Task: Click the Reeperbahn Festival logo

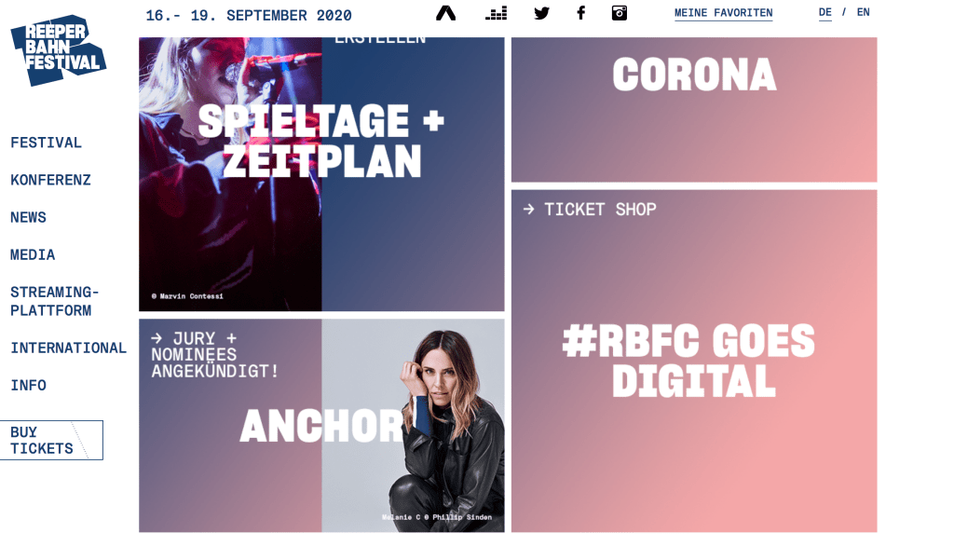Action: [58, 50]
